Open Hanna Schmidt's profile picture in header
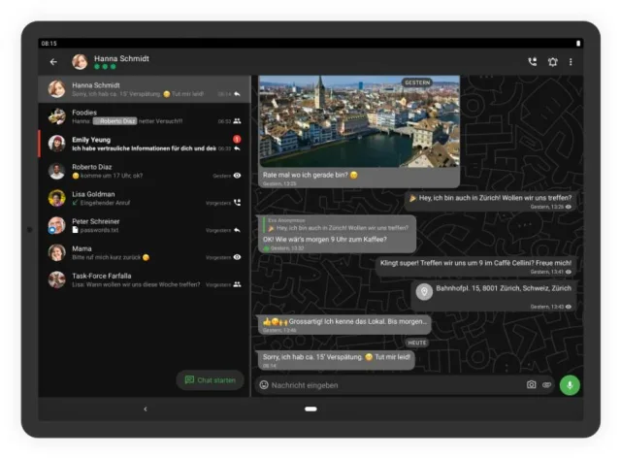This screenshot has width=621, height=459. point(80,62)
